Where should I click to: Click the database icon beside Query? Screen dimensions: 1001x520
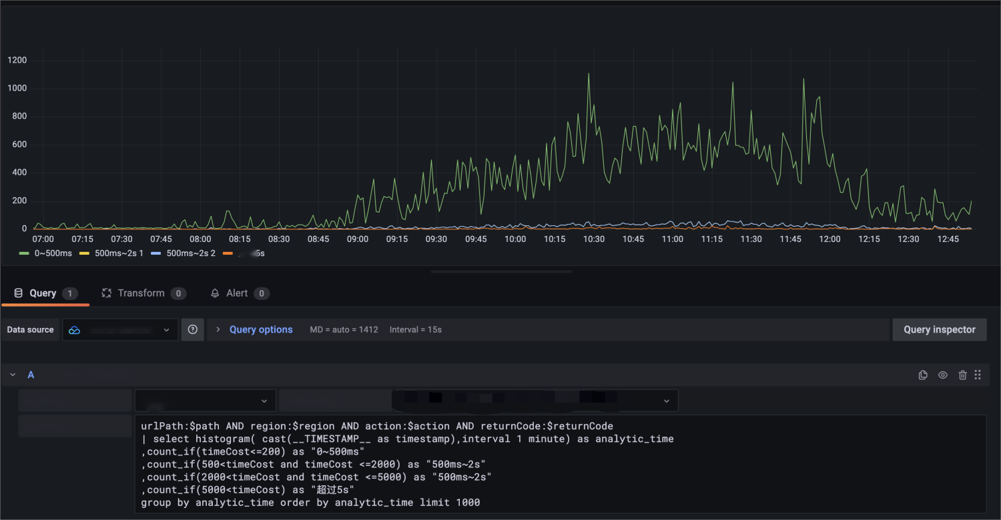point(18,293)
